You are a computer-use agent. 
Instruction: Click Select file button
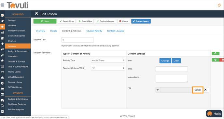[x=198, y=90]
